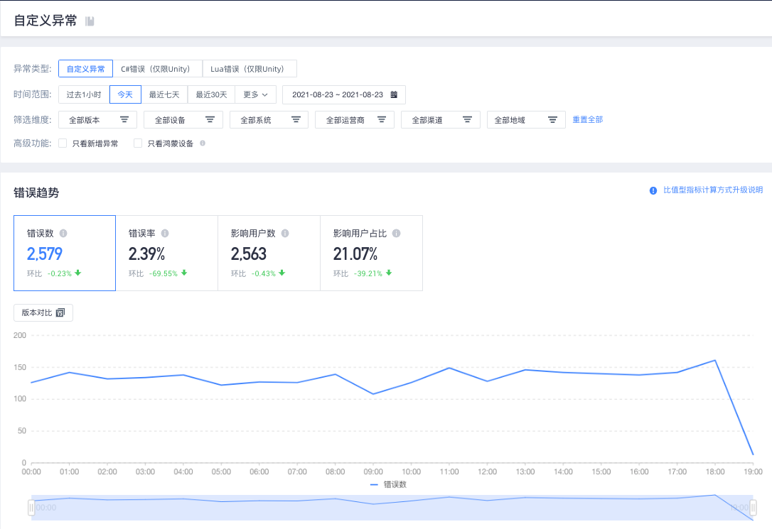Open the calendar icon in date range field
Viewport: 772px width, 529px height.
[x=394, y=94]
